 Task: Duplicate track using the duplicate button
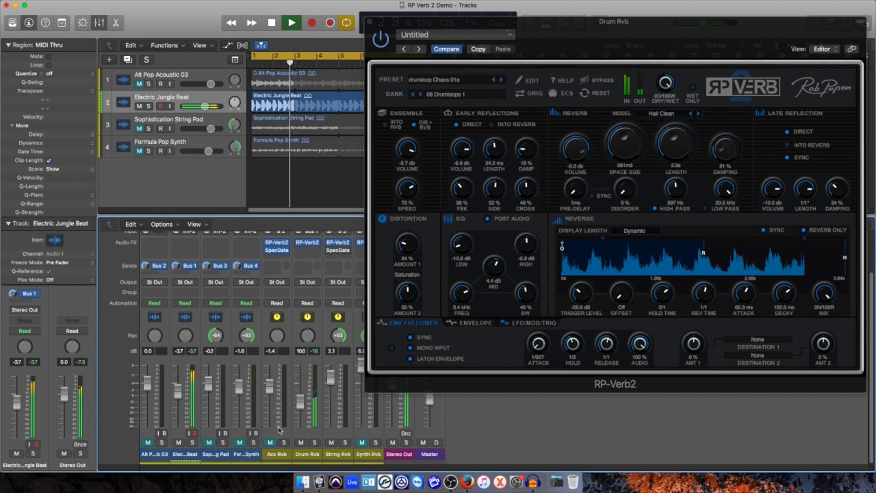click(127, 60)
